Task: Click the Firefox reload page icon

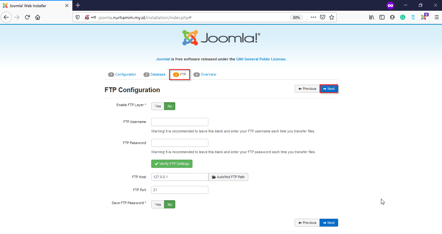Action: [27, 17]
